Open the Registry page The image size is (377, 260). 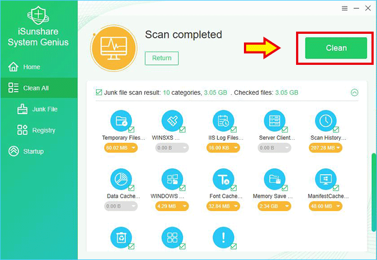[x=39, y=130]
